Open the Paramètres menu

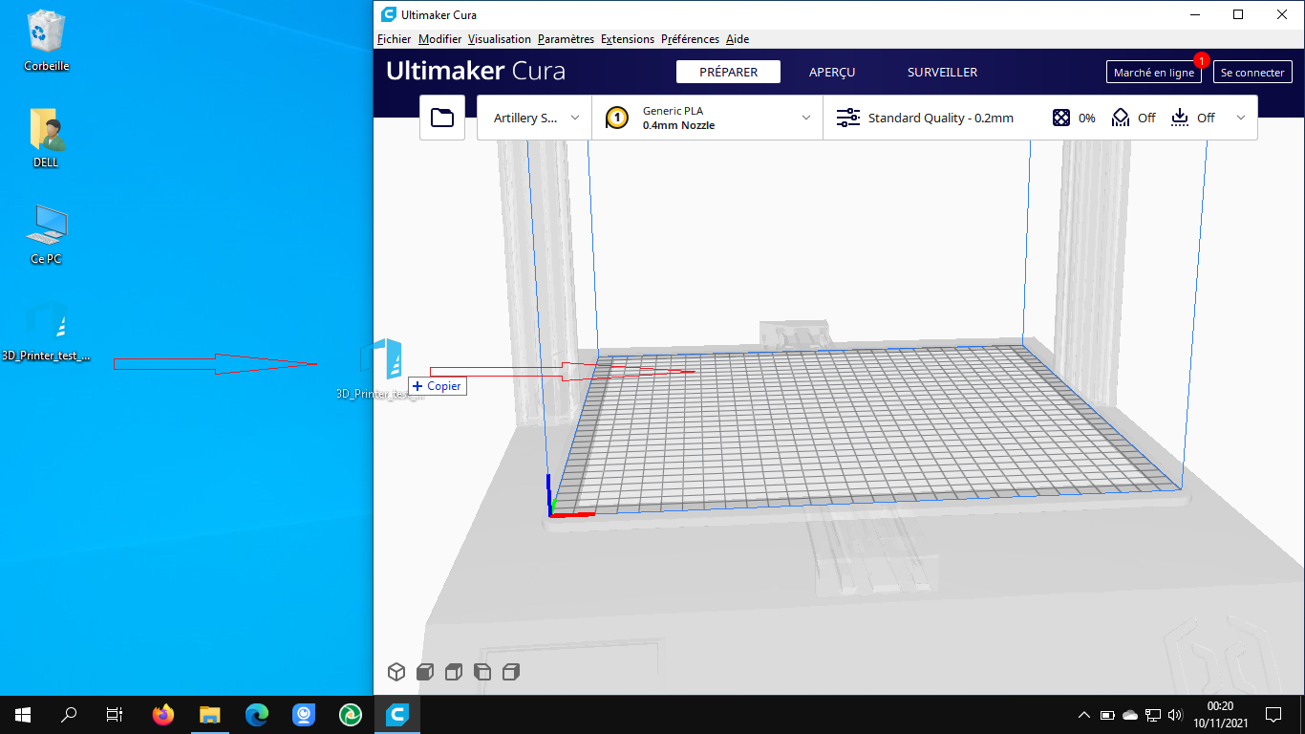click(x=566, y=39)
